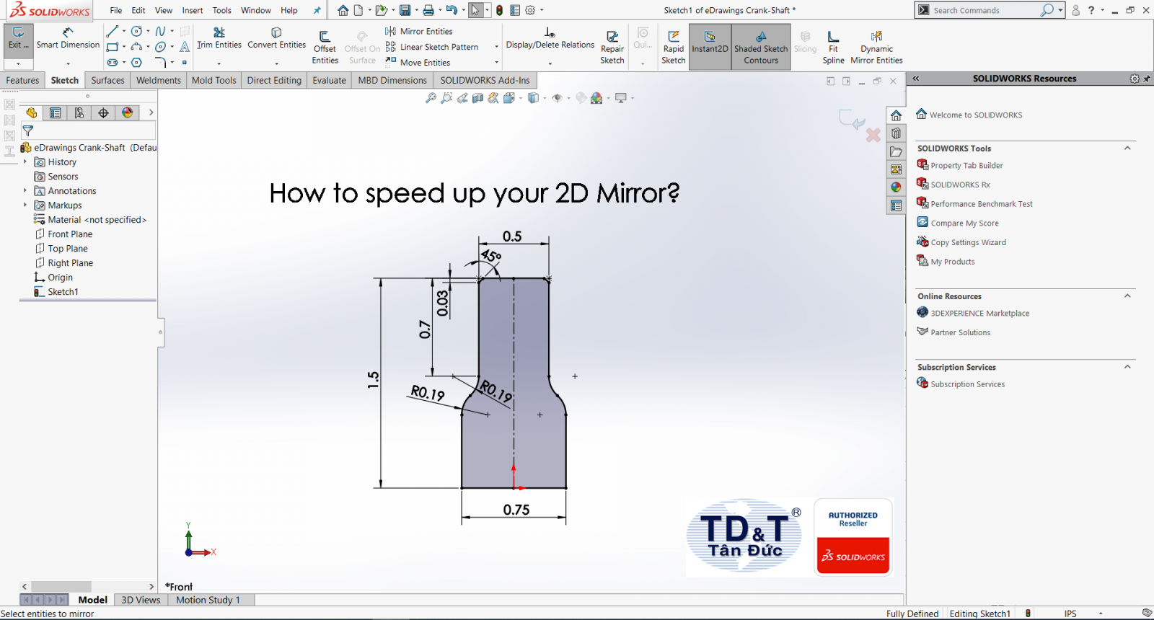The height and width of the screenshot is (620, 1154).
Task: Select the Smart Dimension tool
Action: (x=68, y=38)
